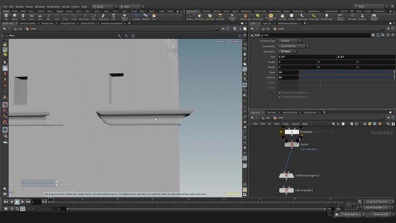Image resolution: width=396 pixels, height=223 pixels.
Task: Click the yellow sticky note icon
Action: pos(369,124)
